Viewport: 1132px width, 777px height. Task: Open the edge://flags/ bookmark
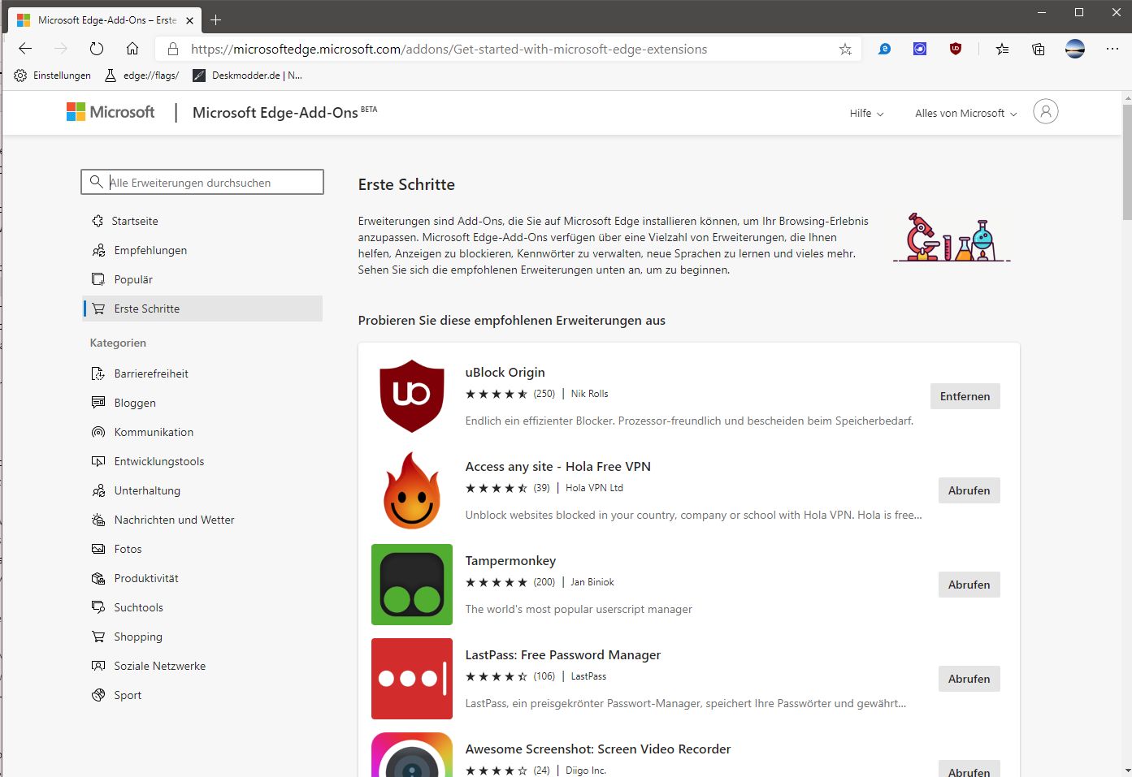142,76
